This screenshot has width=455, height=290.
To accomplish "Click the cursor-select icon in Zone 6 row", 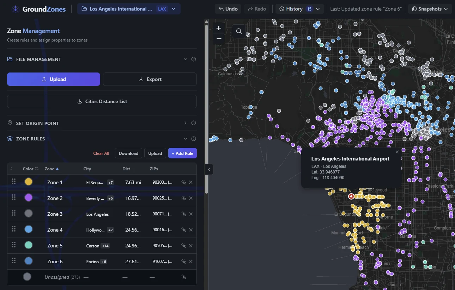I will pos(183,261).
